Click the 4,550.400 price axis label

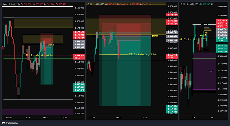pyautogui.click(x=79, y=108)
